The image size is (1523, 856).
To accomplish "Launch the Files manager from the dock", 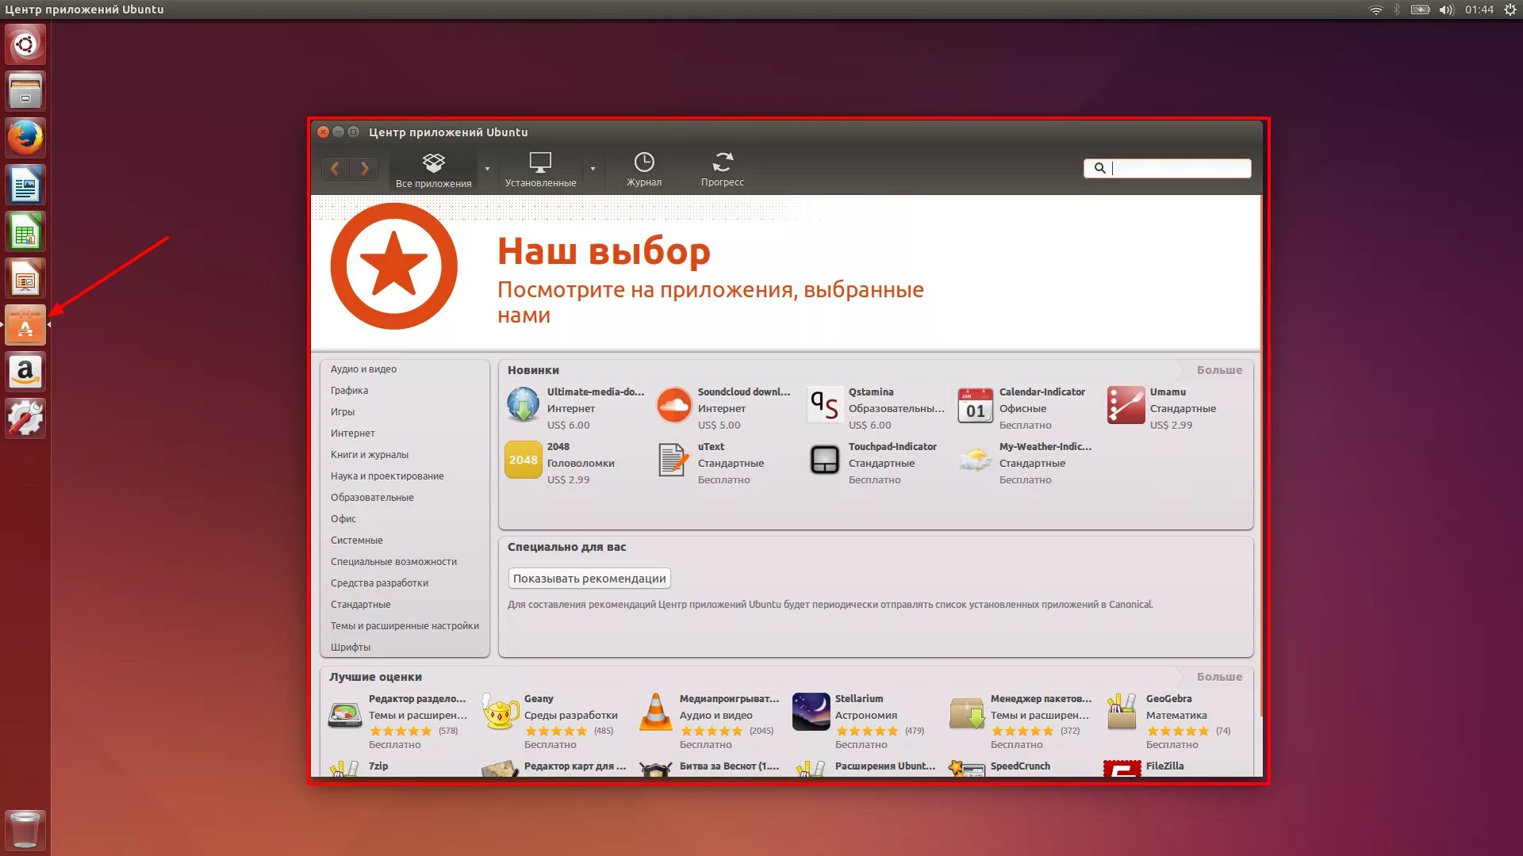I will point(25,91).
